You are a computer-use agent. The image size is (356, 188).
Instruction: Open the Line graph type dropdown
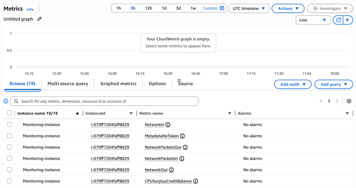313,20
